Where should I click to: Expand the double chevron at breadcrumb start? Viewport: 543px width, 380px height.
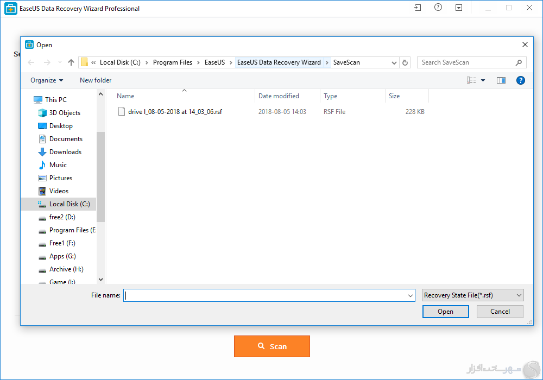93,62
